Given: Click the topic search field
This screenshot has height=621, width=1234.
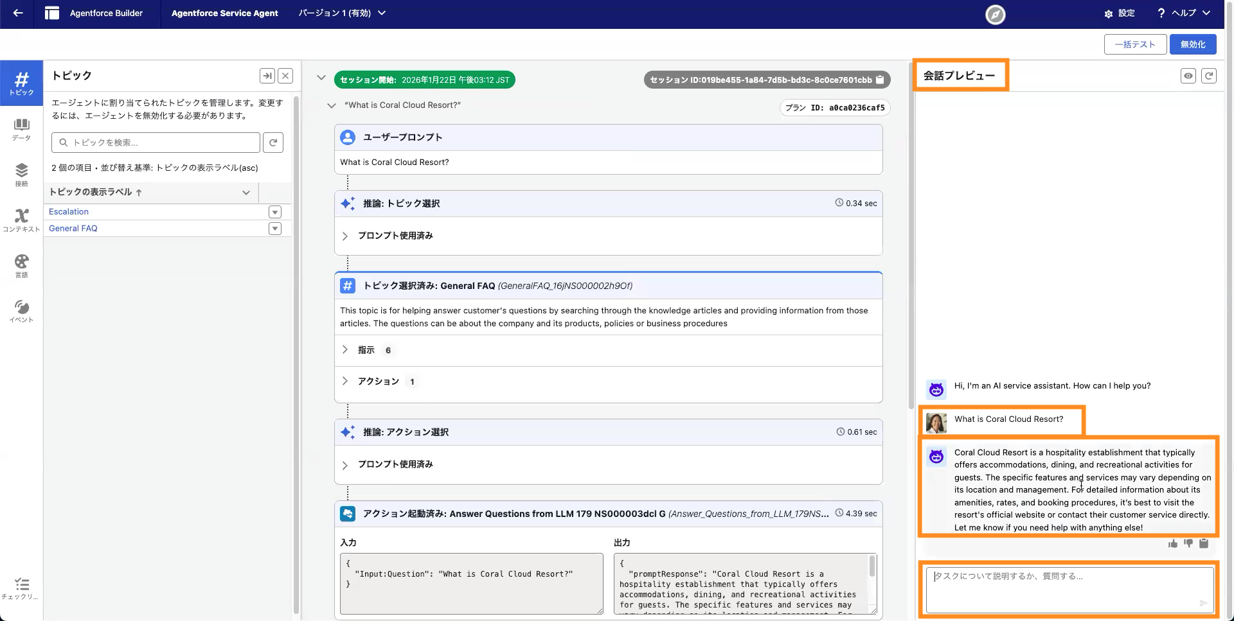Looking at the screenshot, I should coord(156,143).
